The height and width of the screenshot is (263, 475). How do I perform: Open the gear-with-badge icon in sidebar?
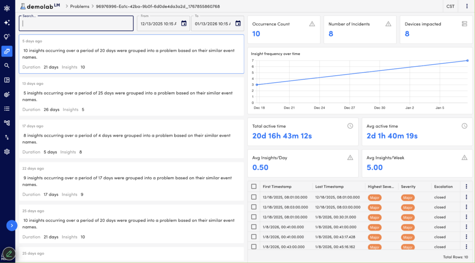tap(6, 94)
